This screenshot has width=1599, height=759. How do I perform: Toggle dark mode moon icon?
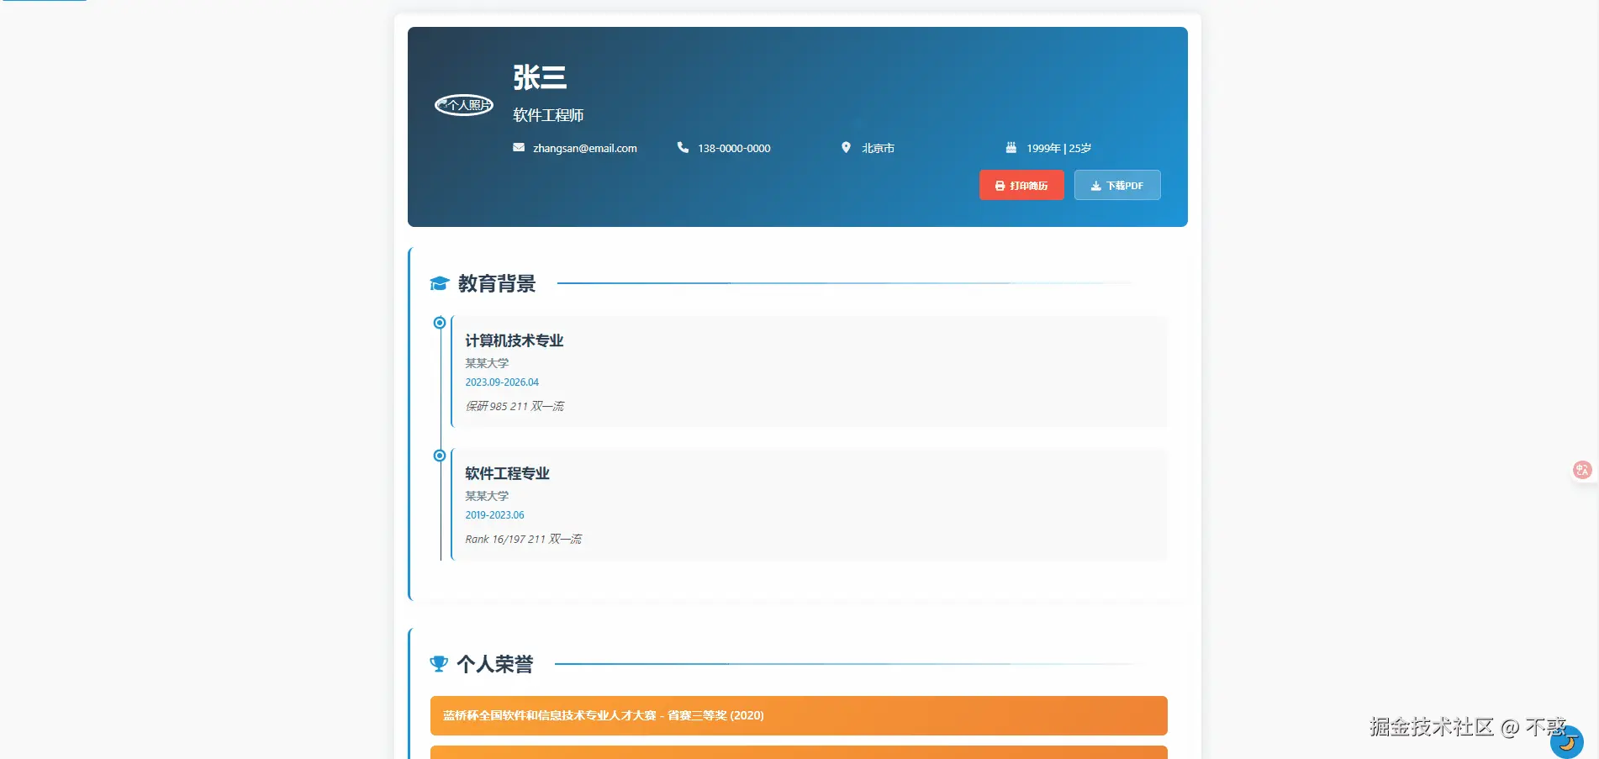(x=1567, y=742)
